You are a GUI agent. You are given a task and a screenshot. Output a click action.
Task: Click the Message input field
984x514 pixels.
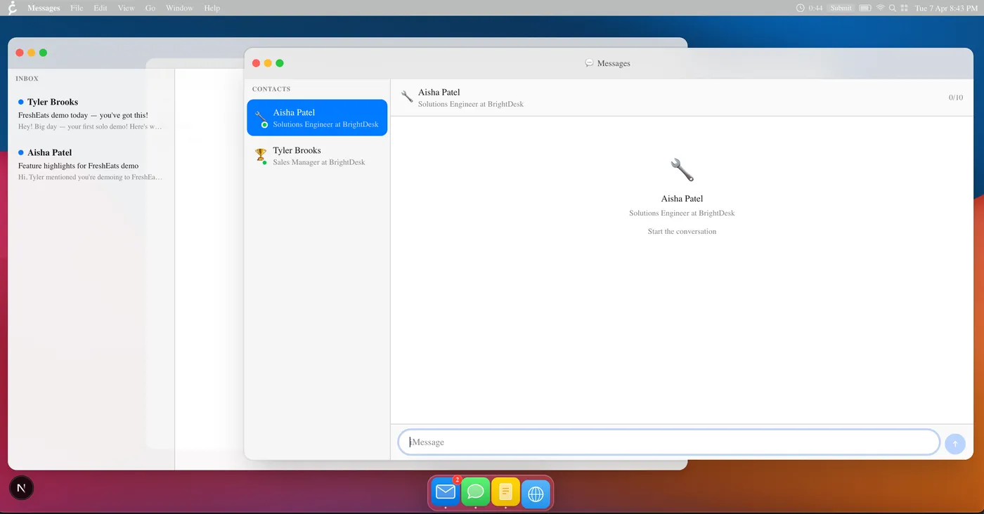coord(668,442)
